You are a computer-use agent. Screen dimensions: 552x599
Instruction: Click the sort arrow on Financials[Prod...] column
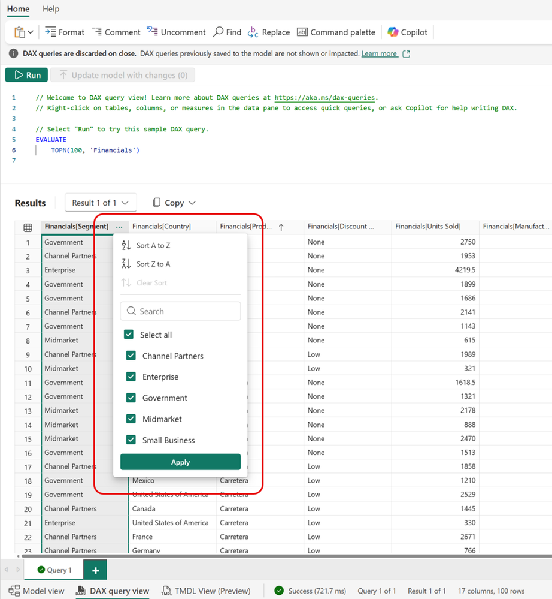[x=281, y=228]
